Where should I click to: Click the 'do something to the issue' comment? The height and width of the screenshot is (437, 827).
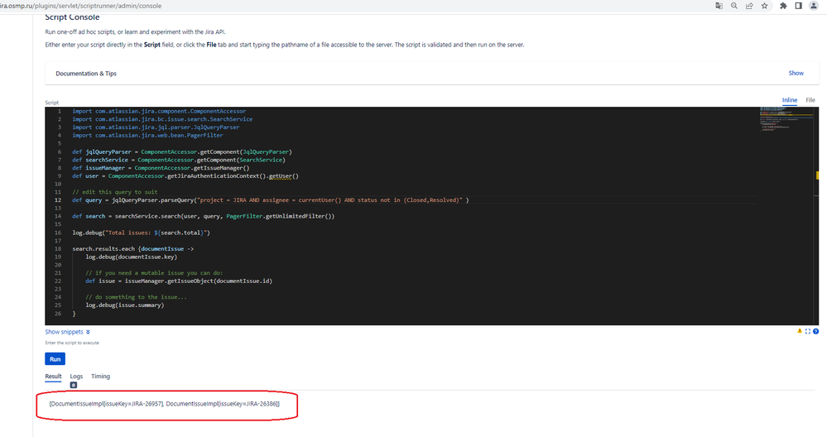coord(136,297)
